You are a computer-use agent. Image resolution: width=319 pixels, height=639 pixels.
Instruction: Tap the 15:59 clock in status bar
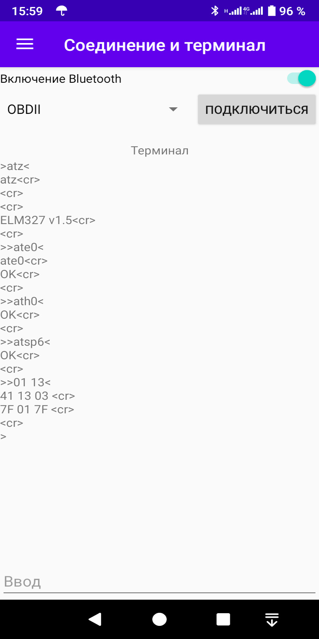pyautogui.click(x=27, y=11)
